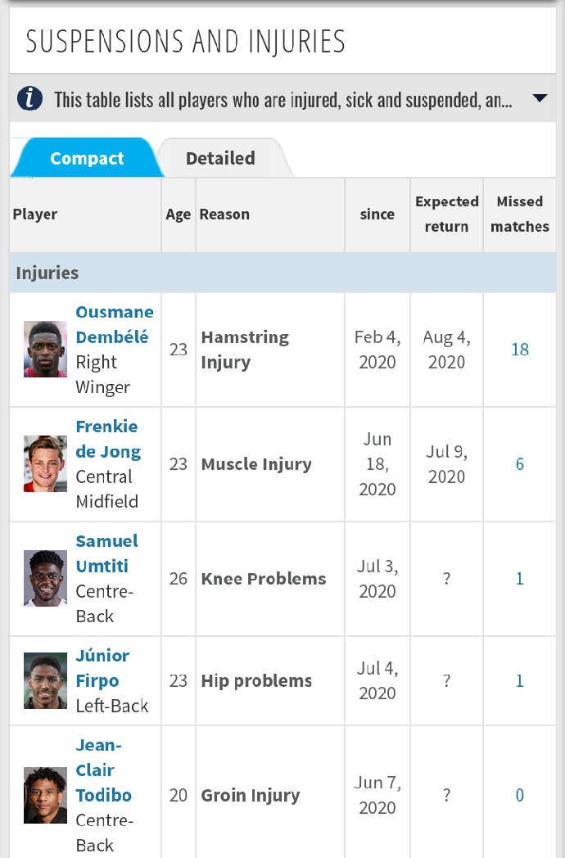This screenshot has height=858, width=565.
Task: Click Ousmane Dembélé's portrait photo
Action: pyautogui.click(x=45, y=350)
